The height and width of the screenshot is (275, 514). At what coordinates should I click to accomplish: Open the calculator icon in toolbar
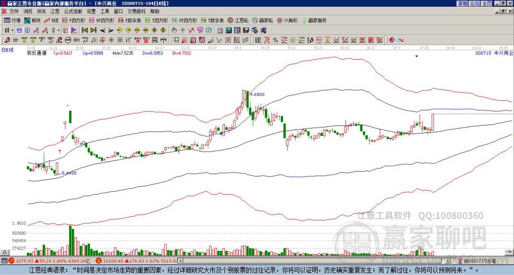(228, 31)
